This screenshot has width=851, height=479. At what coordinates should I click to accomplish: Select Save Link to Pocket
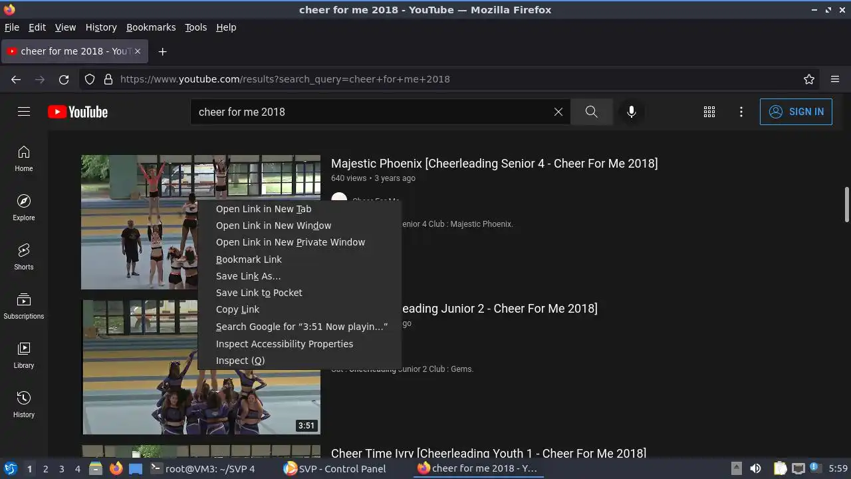coord(299,293)
